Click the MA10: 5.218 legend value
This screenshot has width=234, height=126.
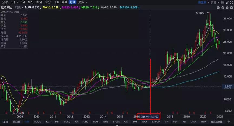click(51, 8)
